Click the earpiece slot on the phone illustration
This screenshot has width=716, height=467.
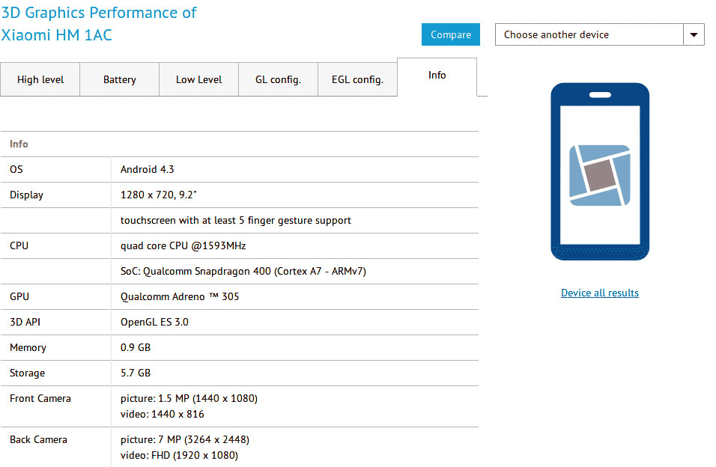coord(599,95)
